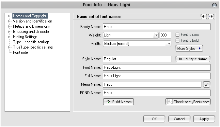This screenshot has height=127, width=220.
Task: Expand the Encoding and Unicode node
Action: pyautogui.click(x=9, y=32)
